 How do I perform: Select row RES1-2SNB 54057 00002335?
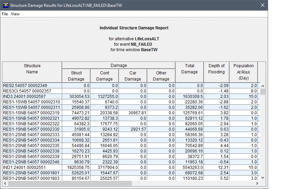(131, 146)
